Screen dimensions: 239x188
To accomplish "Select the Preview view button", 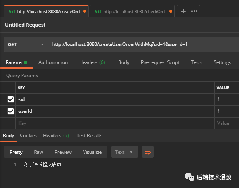I will pyautogui.click(x=63, y=152).
